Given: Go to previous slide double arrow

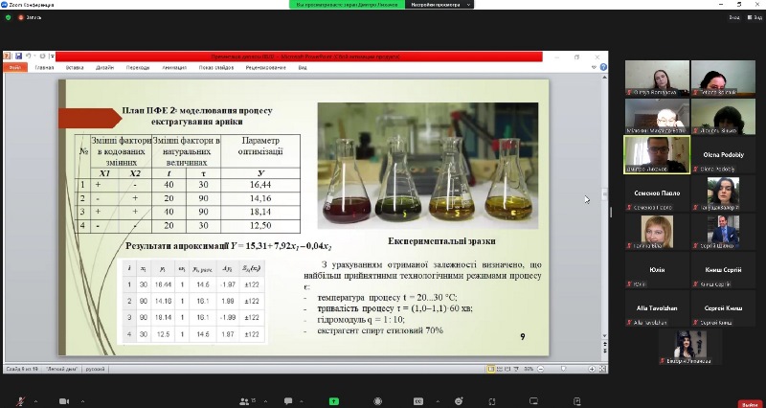Looking at the screenshot, I should pyautogui.click(x=604, y=345).
